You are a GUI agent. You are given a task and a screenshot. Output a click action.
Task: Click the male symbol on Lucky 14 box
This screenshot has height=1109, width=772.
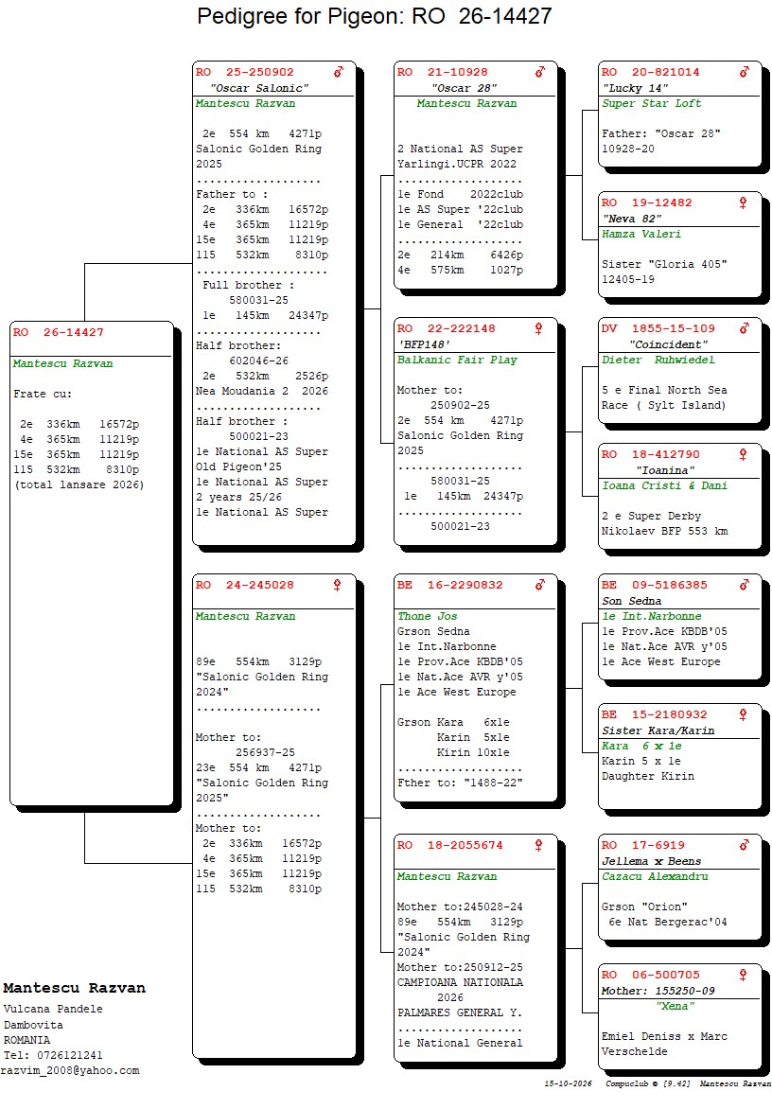point(745,72)
